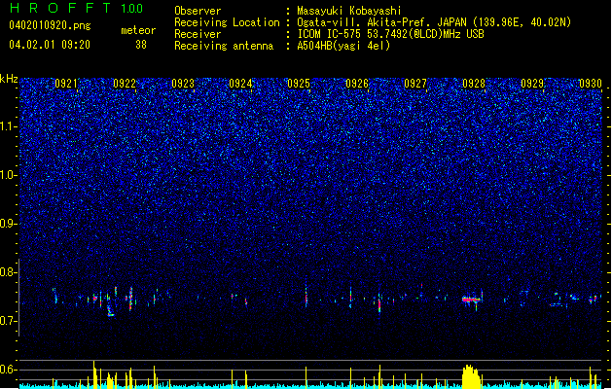The image size is (612, 389).
Task: Click the wide yellow signal peak below 0928
Action: pos(472,376)
